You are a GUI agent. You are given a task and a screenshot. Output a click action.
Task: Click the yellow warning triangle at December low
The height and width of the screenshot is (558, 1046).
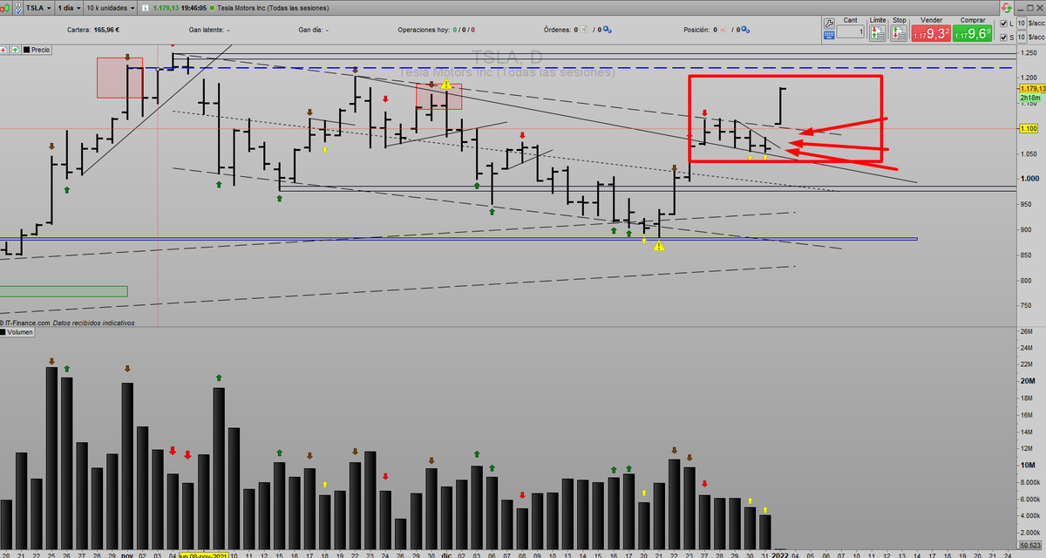click(659, 246)
